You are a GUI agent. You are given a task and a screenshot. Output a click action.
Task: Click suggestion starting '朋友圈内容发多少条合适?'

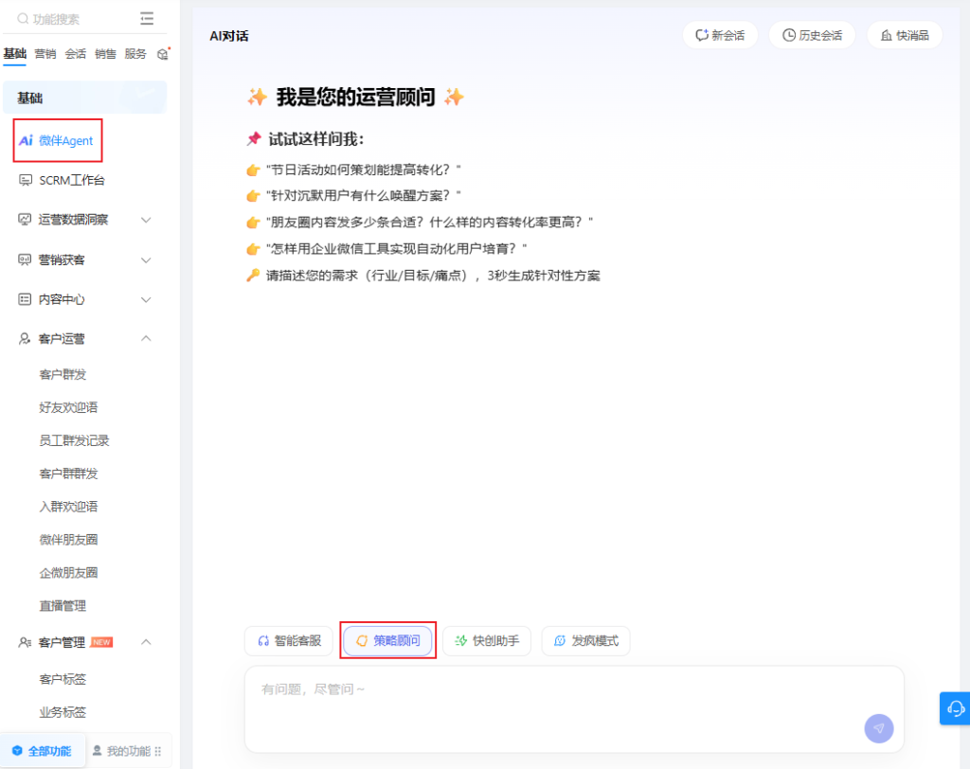tap(429, 223)
